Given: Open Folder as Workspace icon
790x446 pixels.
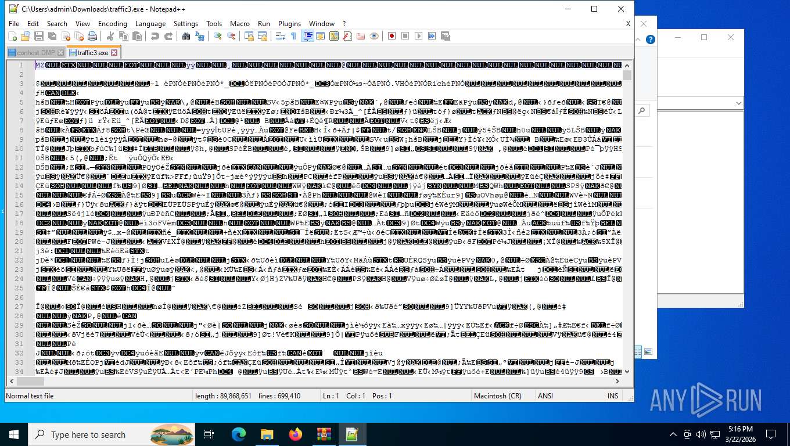Looking at the screenshot, I should (x=360, y=36).
